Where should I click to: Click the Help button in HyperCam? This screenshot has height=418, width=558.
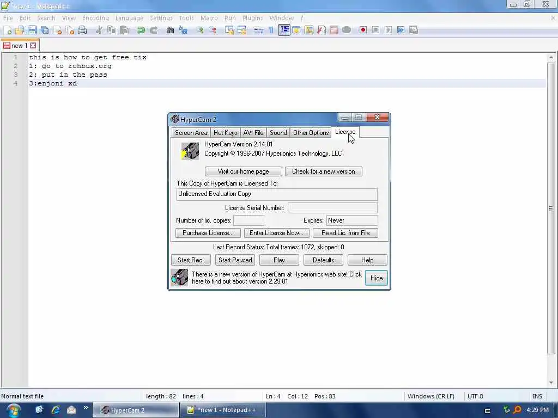[367, 260]
